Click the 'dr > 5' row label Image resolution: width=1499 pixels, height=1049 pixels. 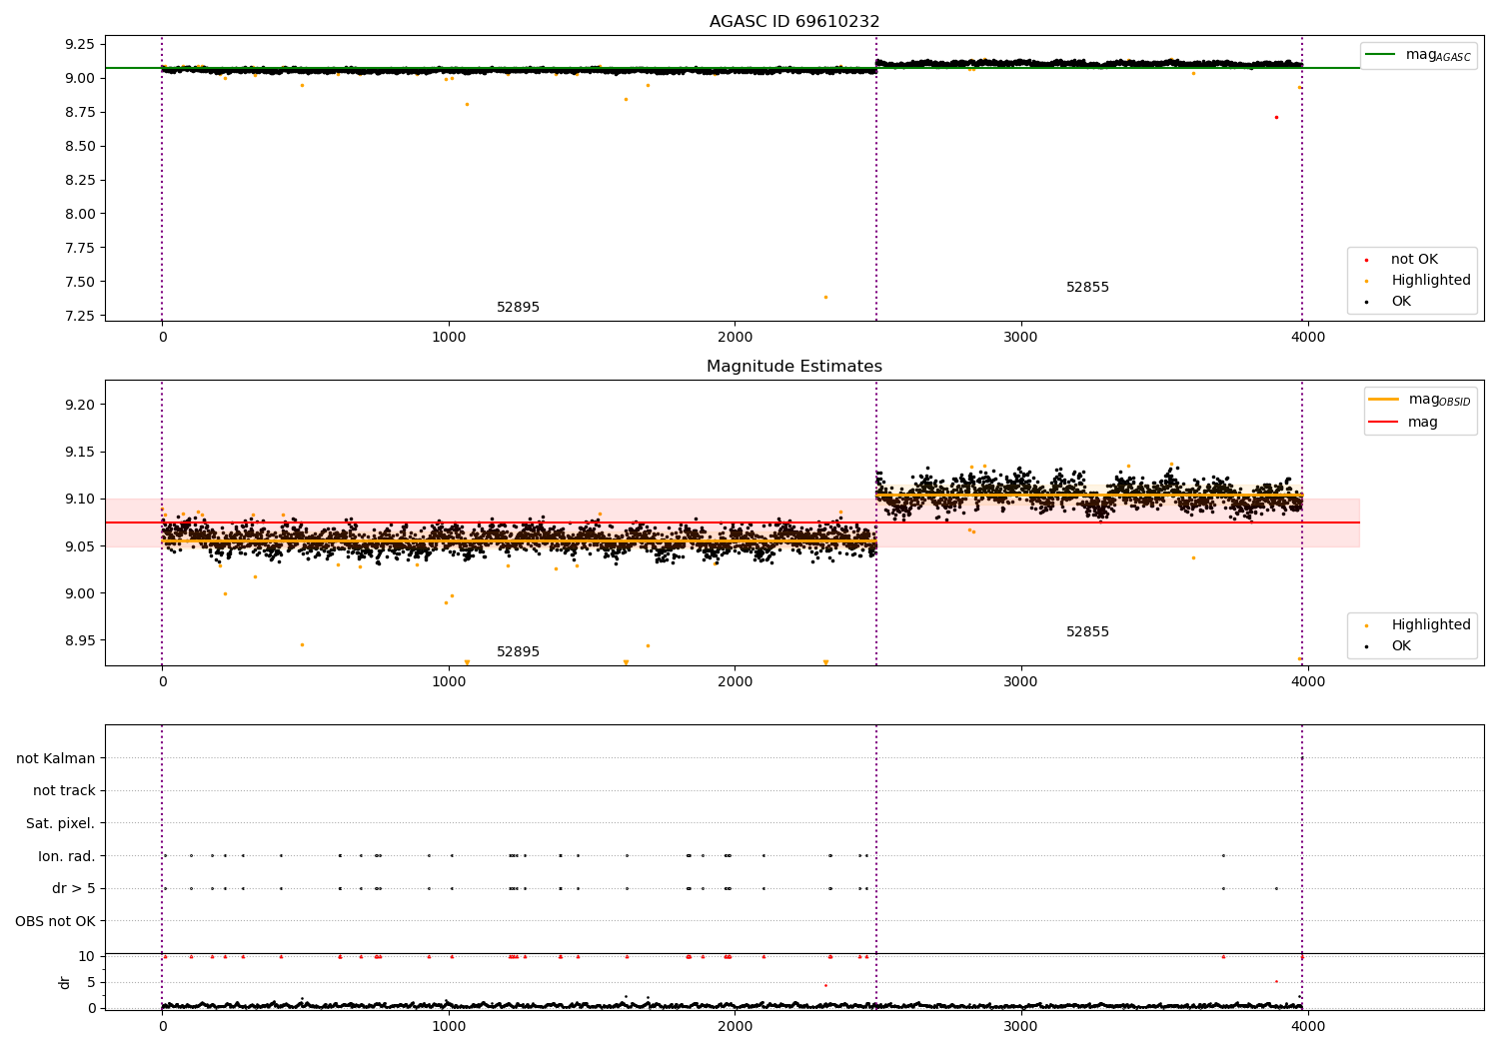pos(74,889)
